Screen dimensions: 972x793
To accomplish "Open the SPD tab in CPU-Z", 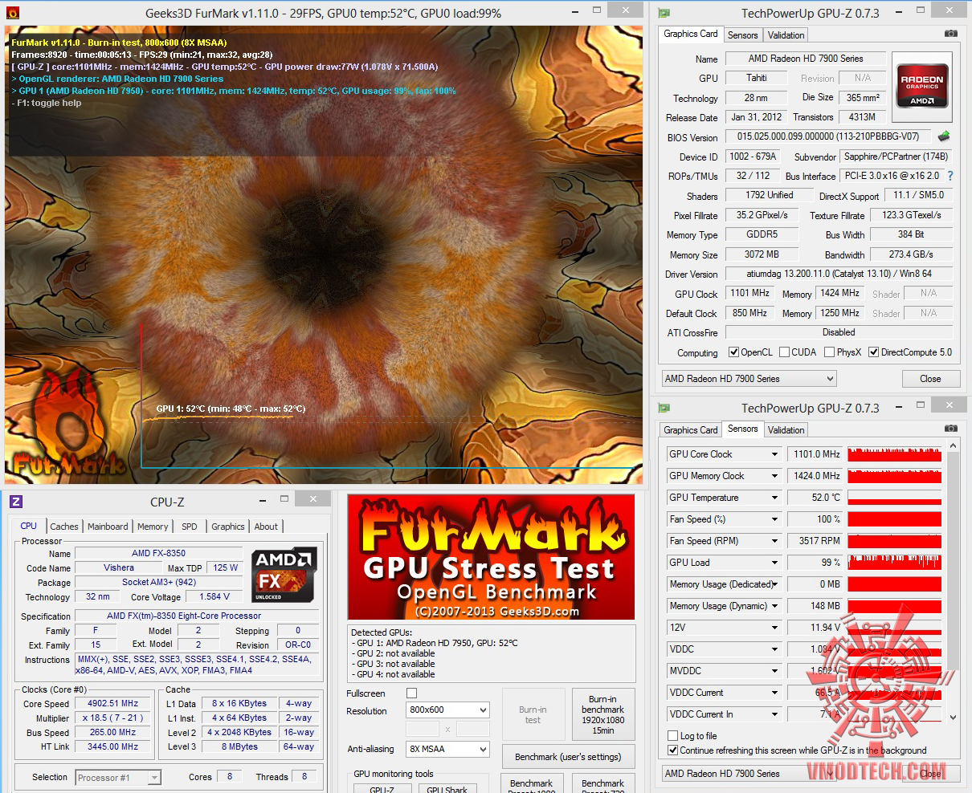I will coord(189,527).
